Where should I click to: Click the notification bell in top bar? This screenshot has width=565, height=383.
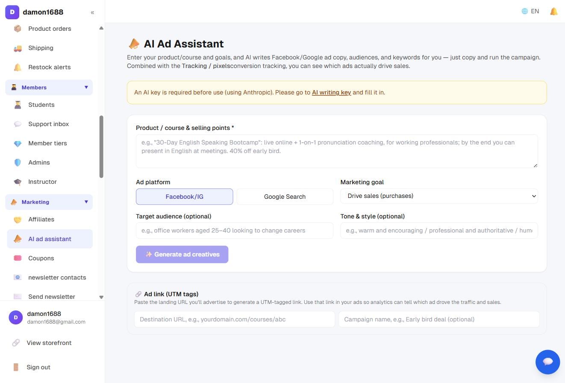554,12
